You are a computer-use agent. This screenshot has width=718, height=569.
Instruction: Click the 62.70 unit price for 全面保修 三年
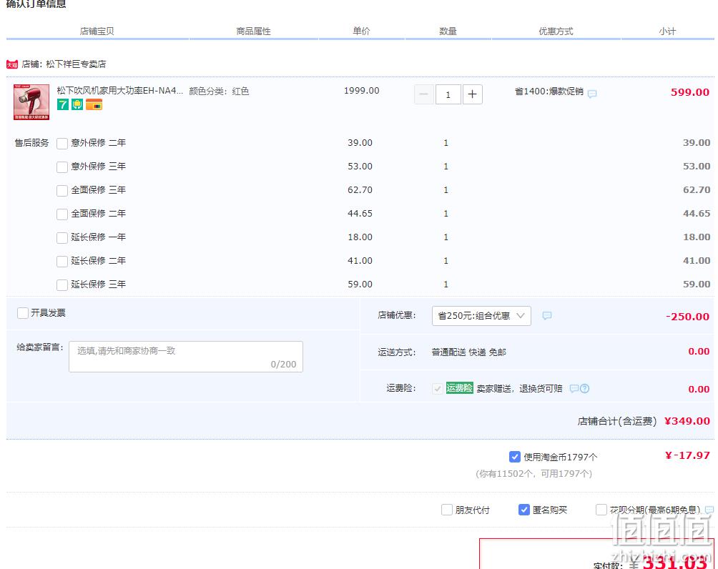pos(360,189)
